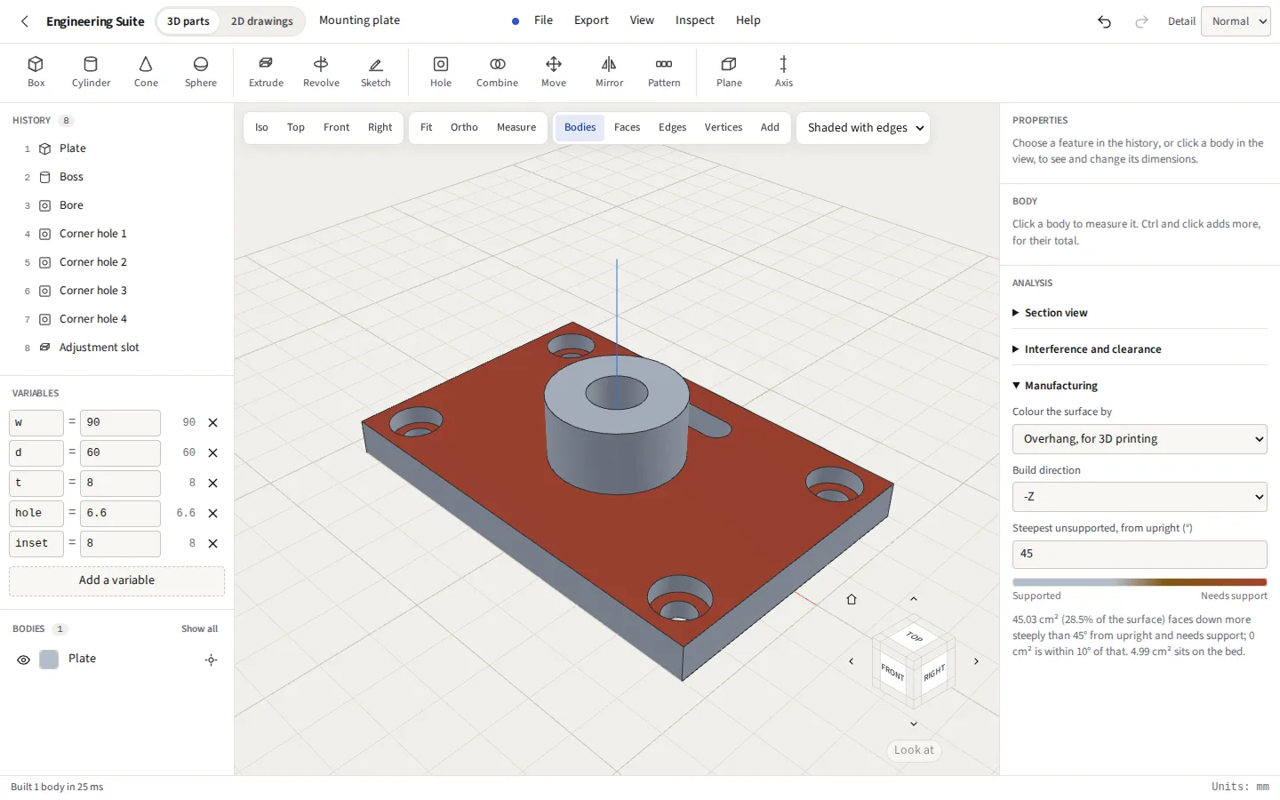Choose the Hole tool
This screenshot has height=800, width=1280.
tap(441, 72)
